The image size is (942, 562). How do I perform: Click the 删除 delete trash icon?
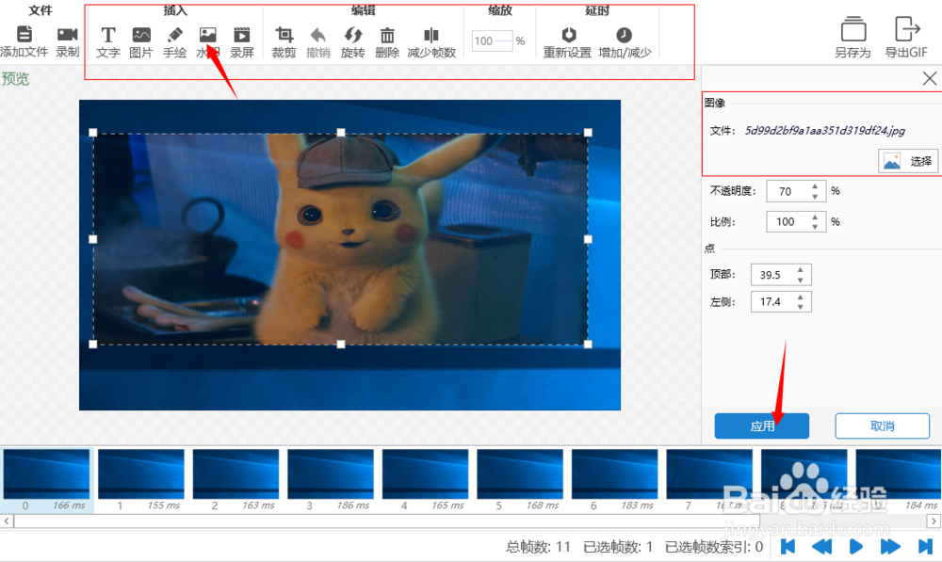click(387, 35)
